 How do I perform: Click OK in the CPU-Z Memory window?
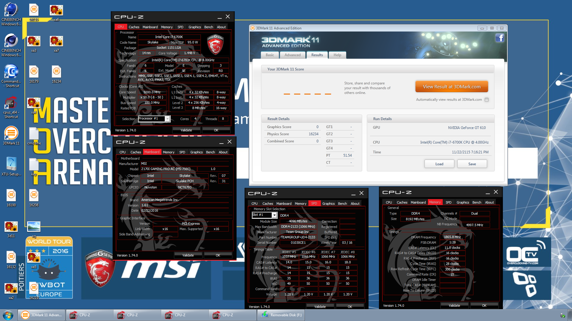pyautogui.click(x=484, y=306)
